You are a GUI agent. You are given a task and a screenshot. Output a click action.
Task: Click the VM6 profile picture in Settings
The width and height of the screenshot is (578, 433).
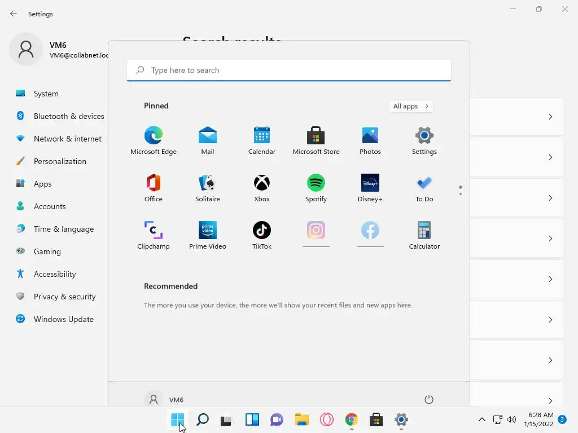pos(26,49)
